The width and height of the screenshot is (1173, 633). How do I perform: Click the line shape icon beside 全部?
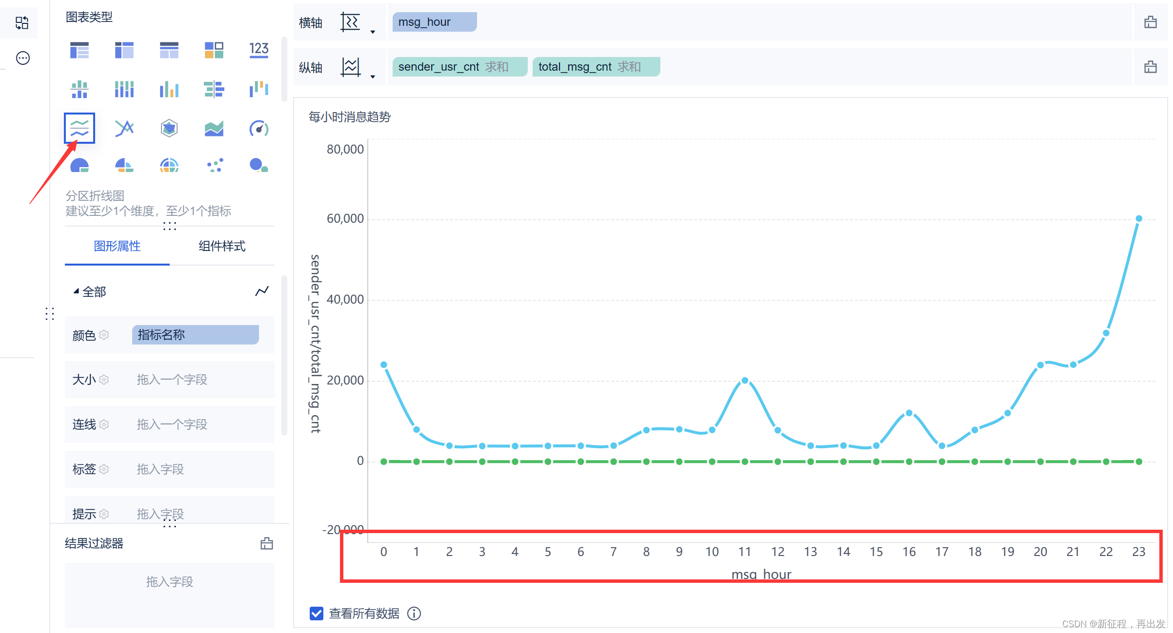click(262, 291)
